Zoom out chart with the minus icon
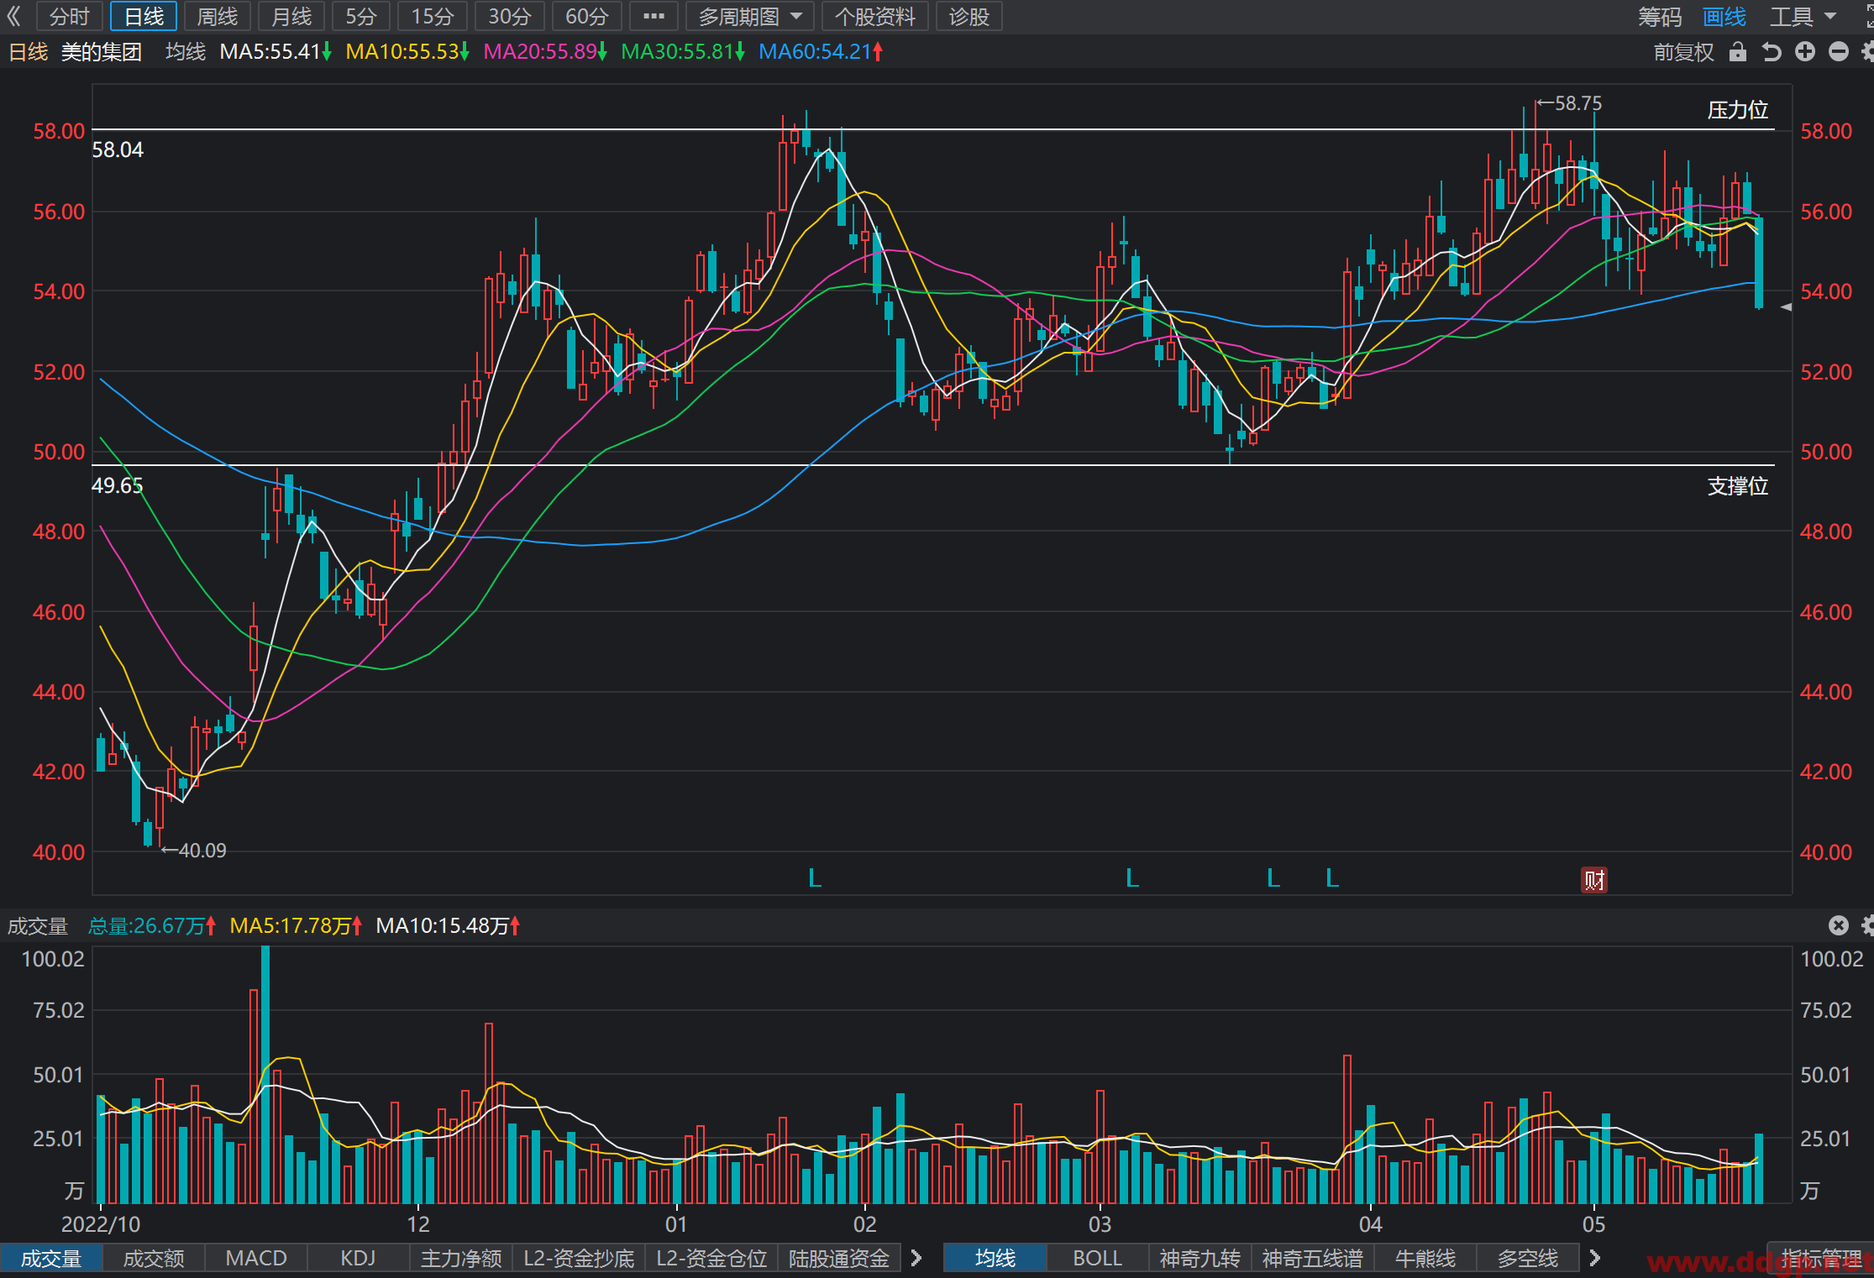The image size is (1874, 1278). click(x=1839, y=52)
